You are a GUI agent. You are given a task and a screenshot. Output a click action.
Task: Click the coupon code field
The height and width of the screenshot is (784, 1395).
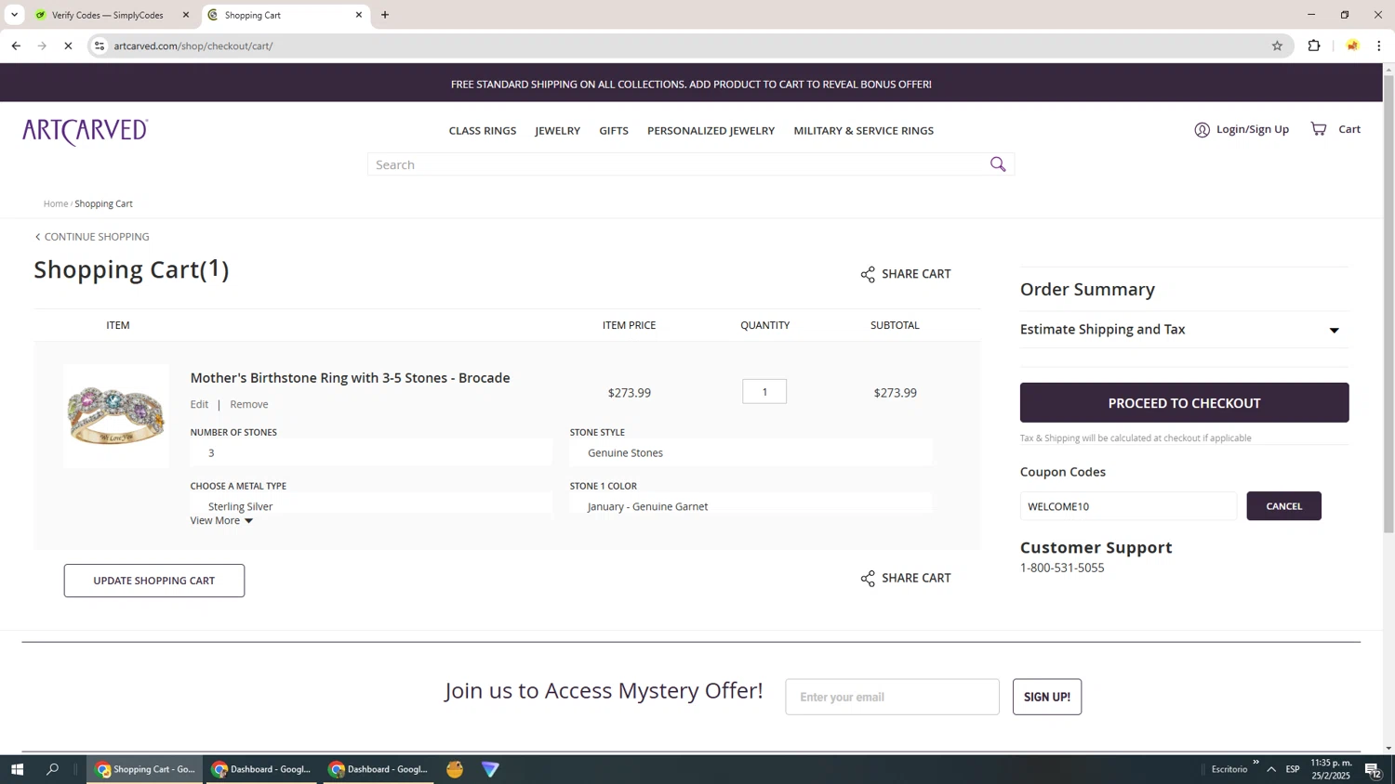(x=1128, y=506)
